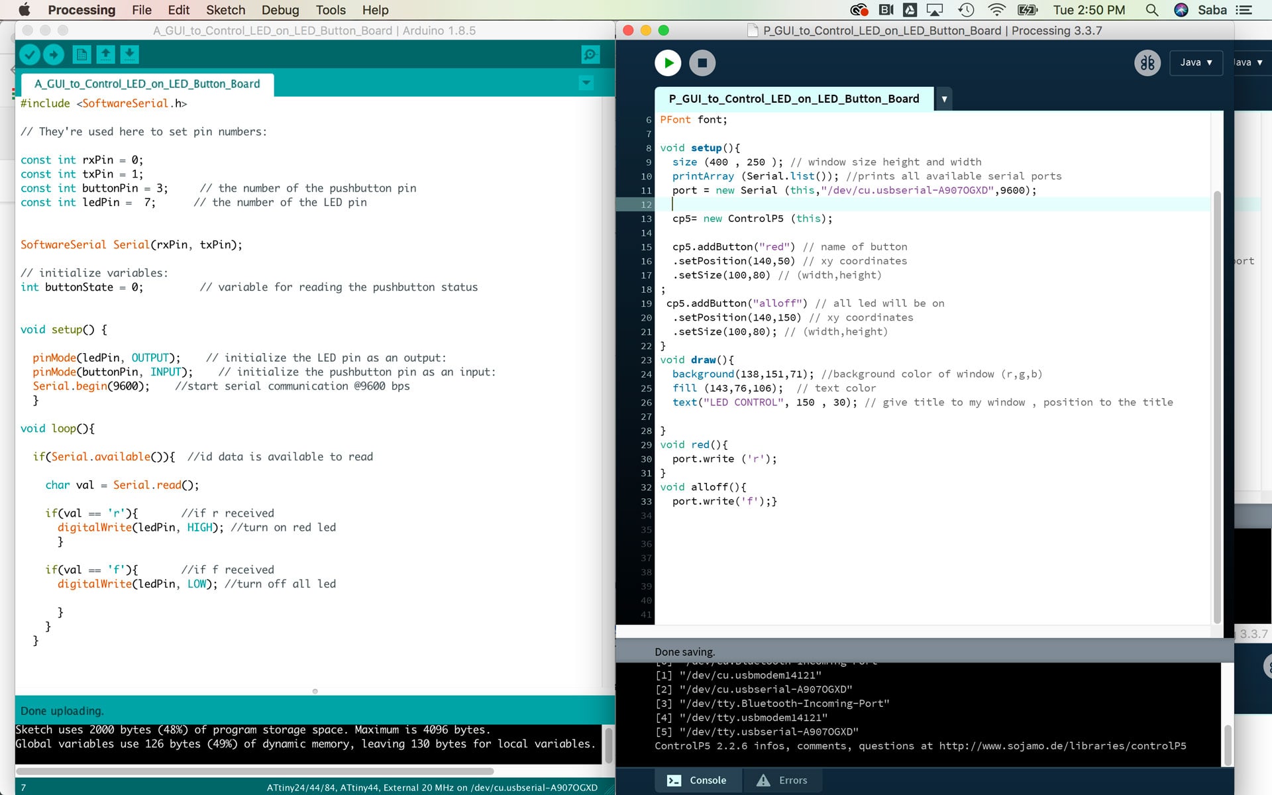This screenshot has width=1272, height=795.
Task: Click the Arduino console vertical scrollbar
Action: 608,746
